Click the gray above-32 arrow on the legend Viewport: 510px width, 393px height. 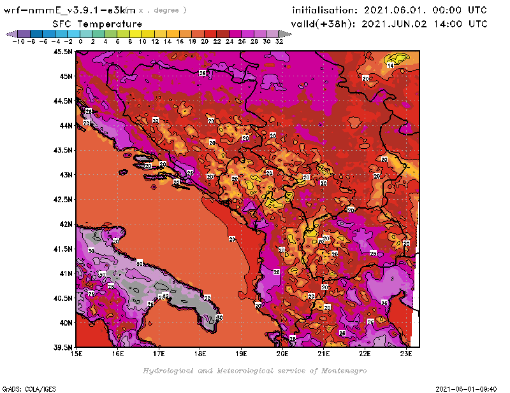coord(284,34)
